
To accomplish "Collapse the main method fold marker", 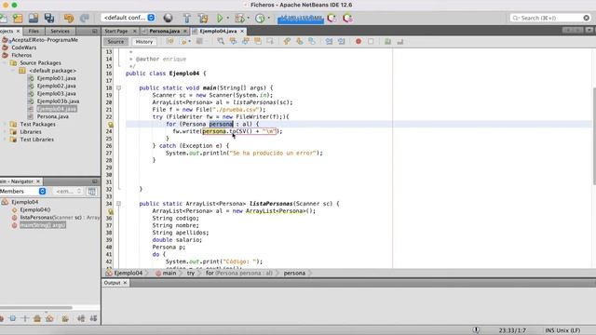I will pos(118,87).
